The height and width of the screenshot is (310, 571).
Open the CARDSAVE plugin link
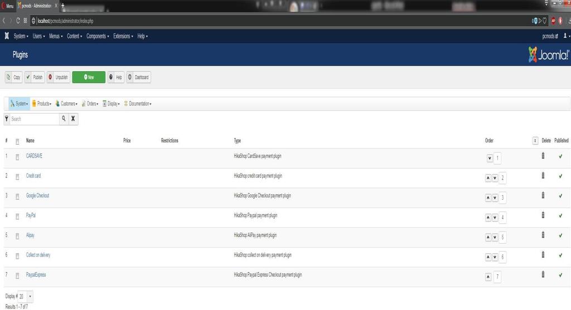[34, 156]
